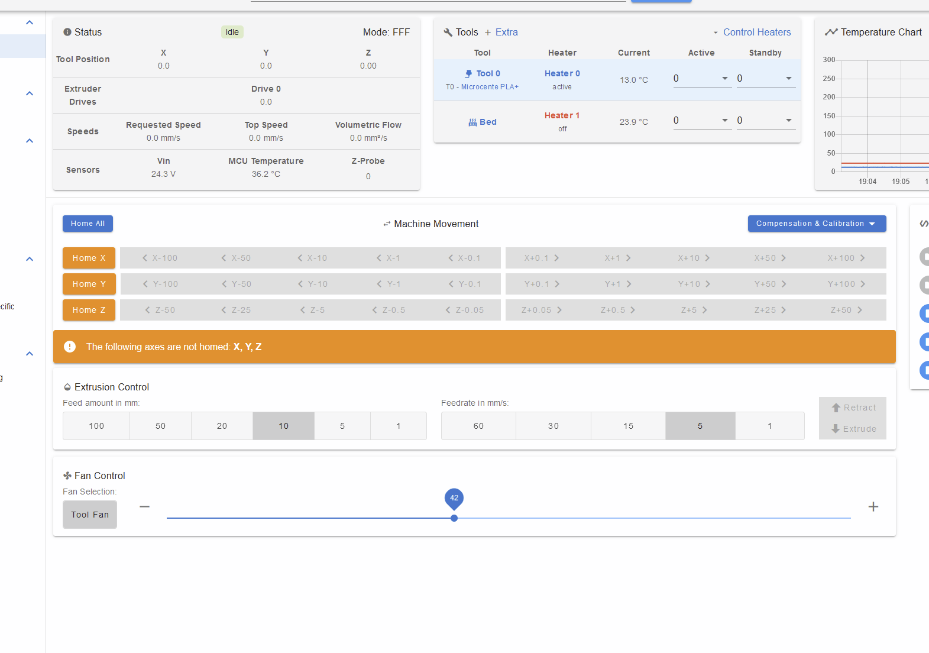Move Z axis by Z-5
This screenshot has height=653, width=929.
point(312,310)
